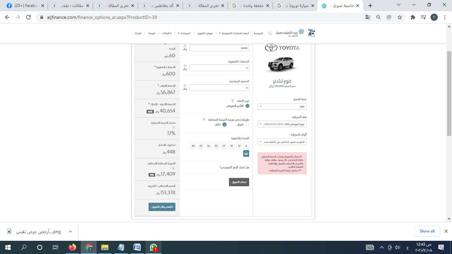Select كاش VAT payment option
Viewport: 452px width, 254px height.
tap(224, 124)
